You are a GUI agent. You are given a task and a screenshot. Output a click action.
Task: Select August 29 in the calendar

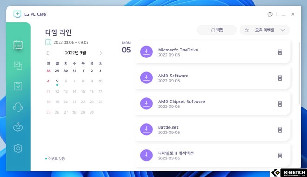click(x=57, y=71)
